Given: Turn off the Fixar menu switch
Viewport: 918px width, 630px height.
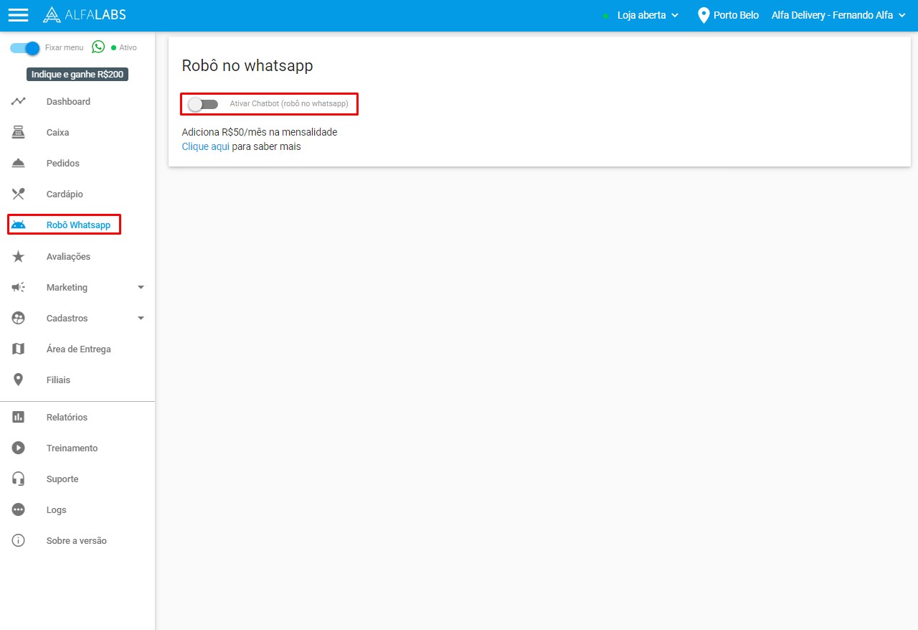Looking at the screenshot, I should click(x=25, y=48).
